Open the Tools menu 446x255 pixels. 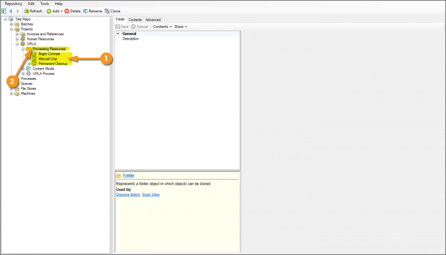coord(45,3)
